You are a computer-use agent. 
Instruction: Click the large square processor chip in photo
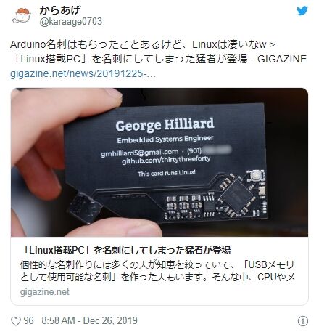click(x=238, y=195)
